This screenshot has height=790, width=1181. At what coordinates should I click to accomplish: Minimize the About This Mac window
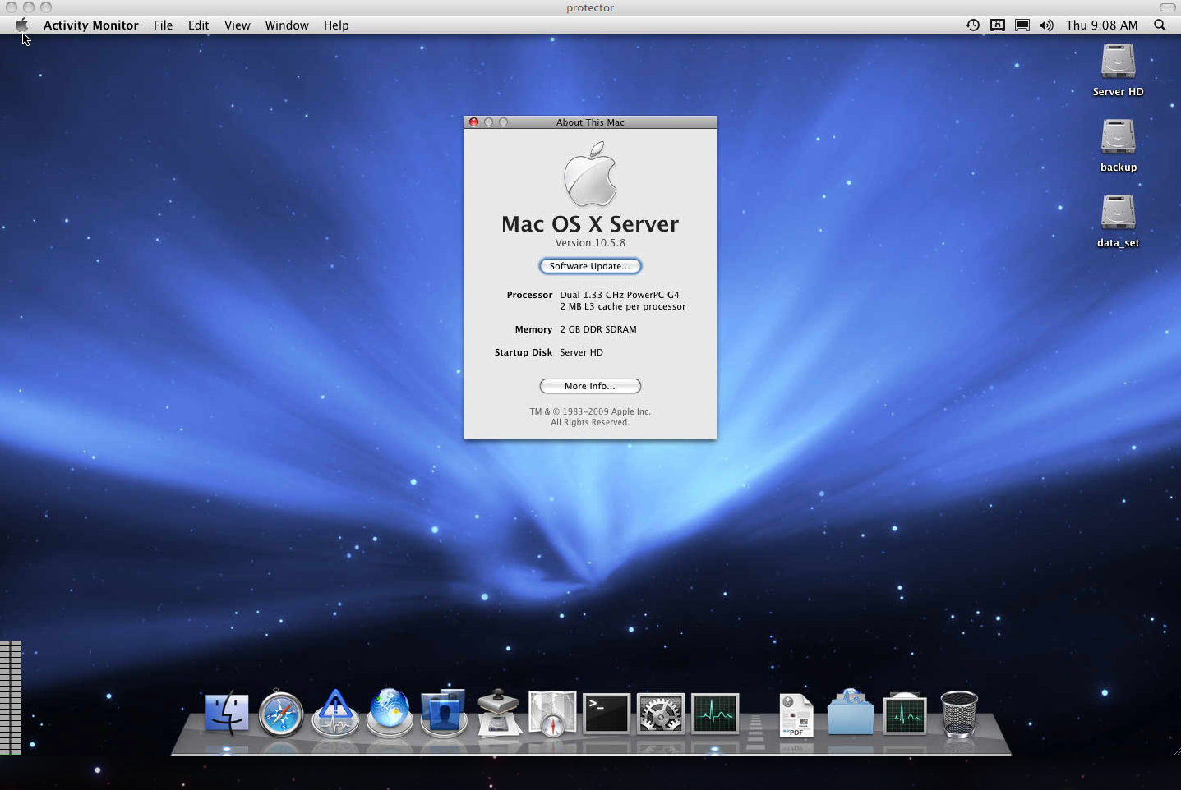click(x=488, y=122)
